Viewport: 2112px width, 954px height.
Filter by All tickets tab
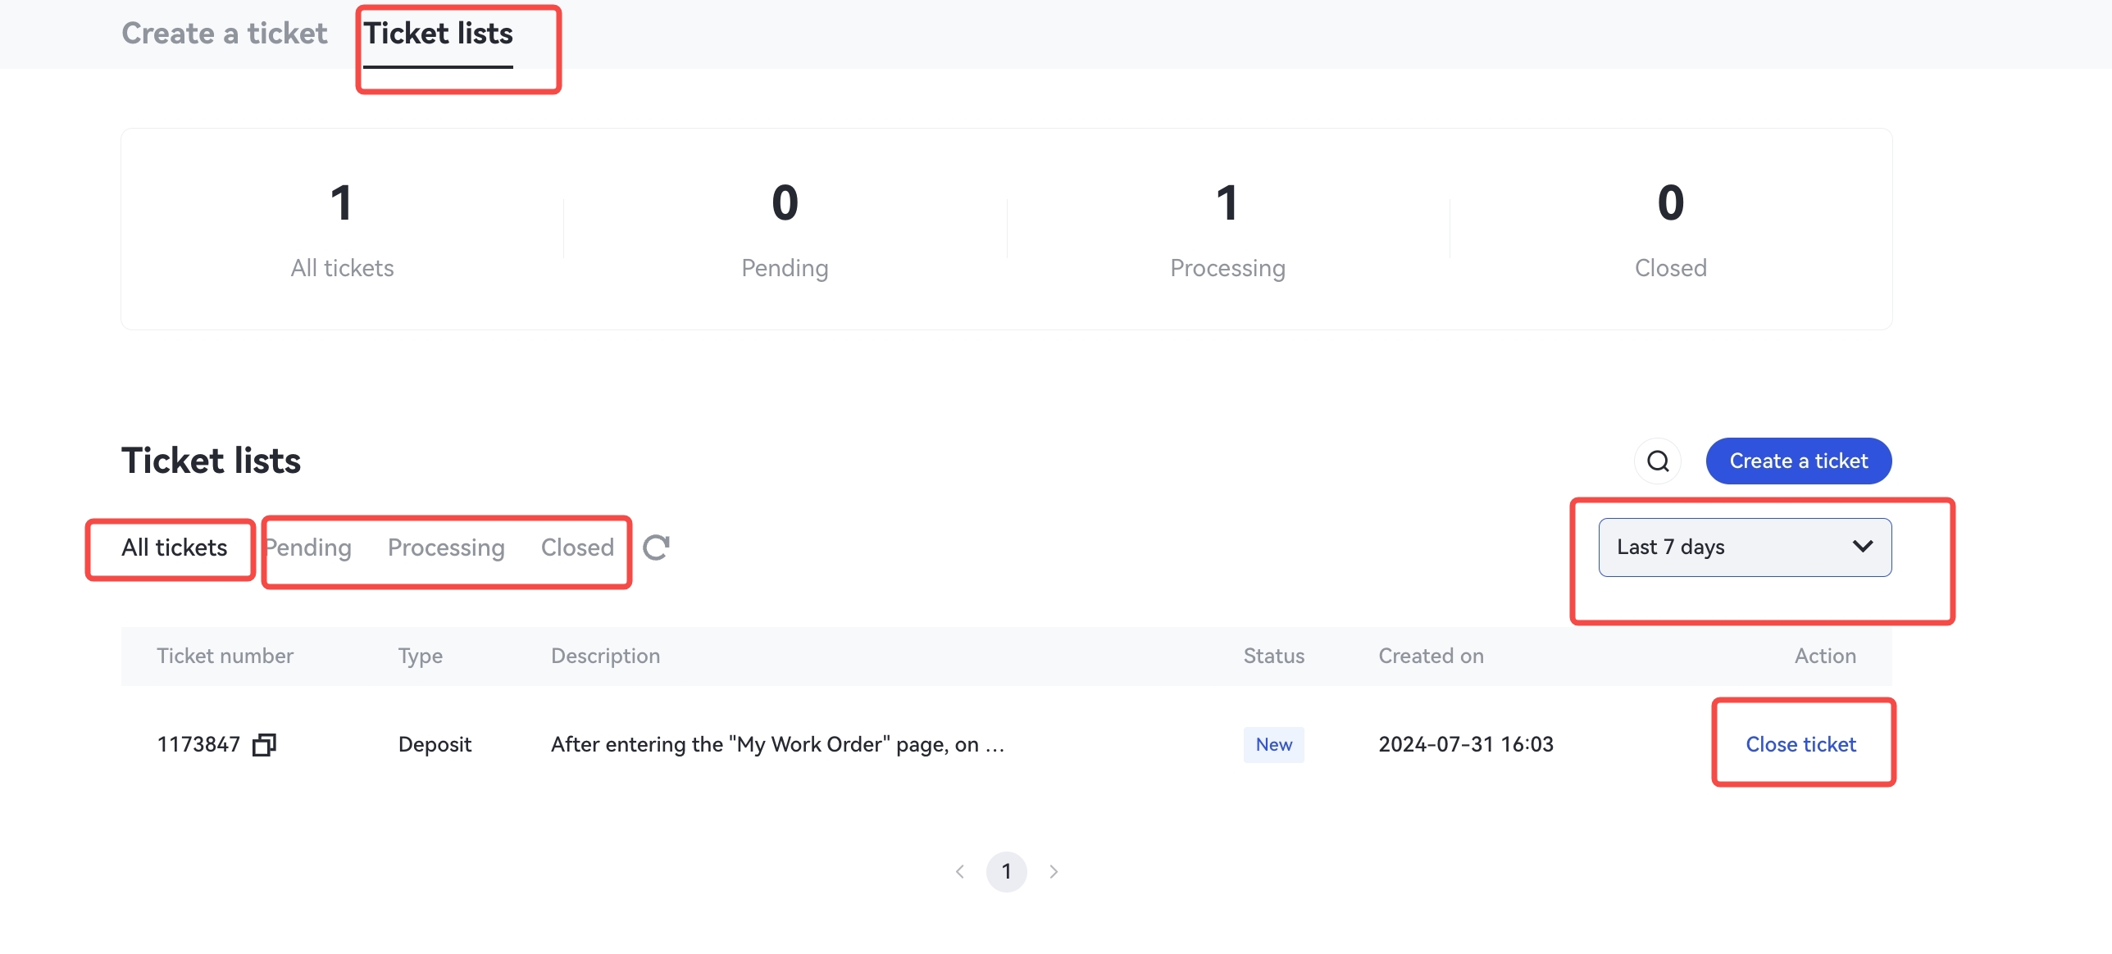[174, 547]
